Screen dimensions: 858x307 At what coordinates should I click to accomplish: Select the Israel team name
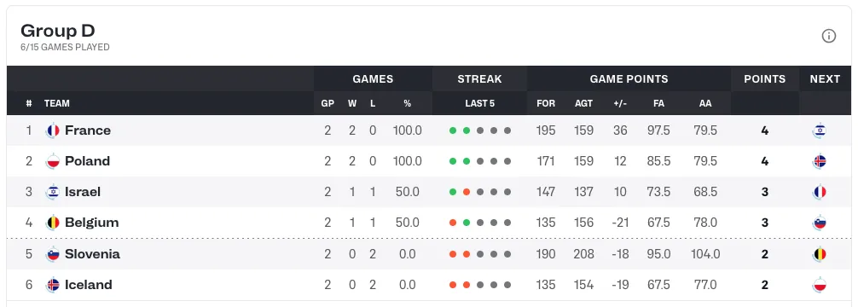(83, 192)
